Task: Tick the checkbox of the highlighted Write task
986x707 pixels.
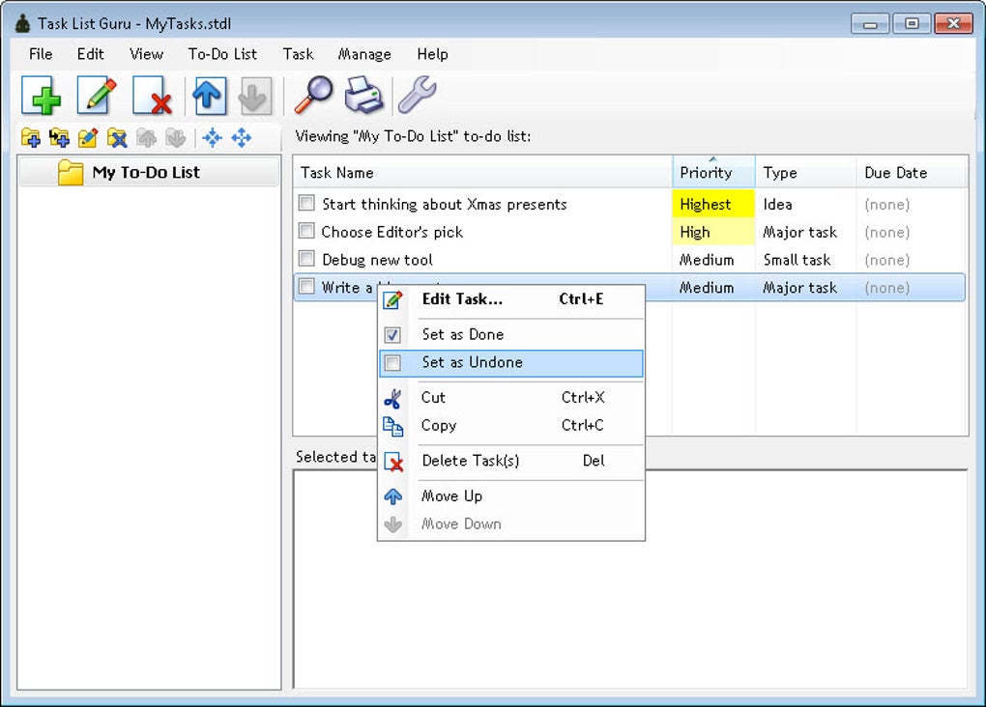Action: [306, 287]
